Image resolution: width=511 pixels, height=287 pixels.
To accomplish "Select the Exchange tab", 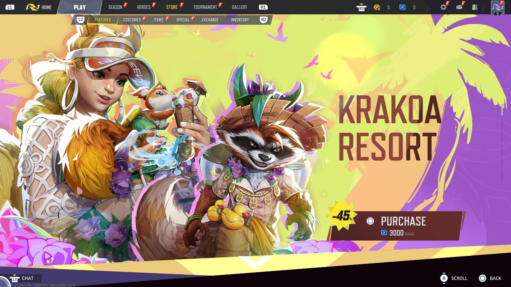I will [210, 20].
